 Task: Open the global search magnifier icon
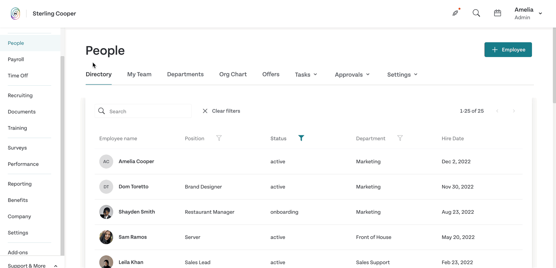pyautogui.click(x=476, y=13)
